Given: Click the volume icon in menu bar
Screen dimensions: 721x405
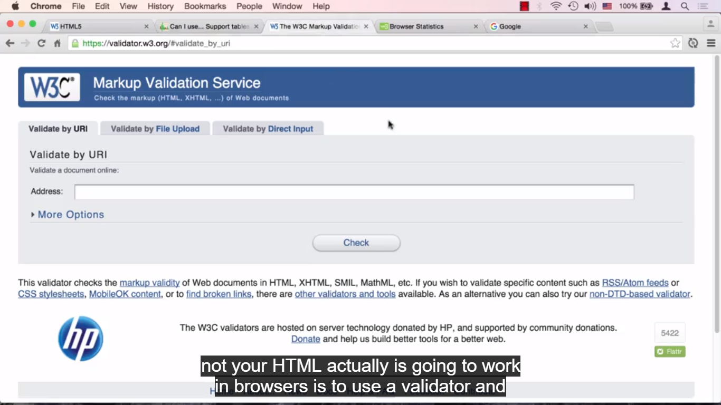Looking at the screenshot, I should (590, 6).
